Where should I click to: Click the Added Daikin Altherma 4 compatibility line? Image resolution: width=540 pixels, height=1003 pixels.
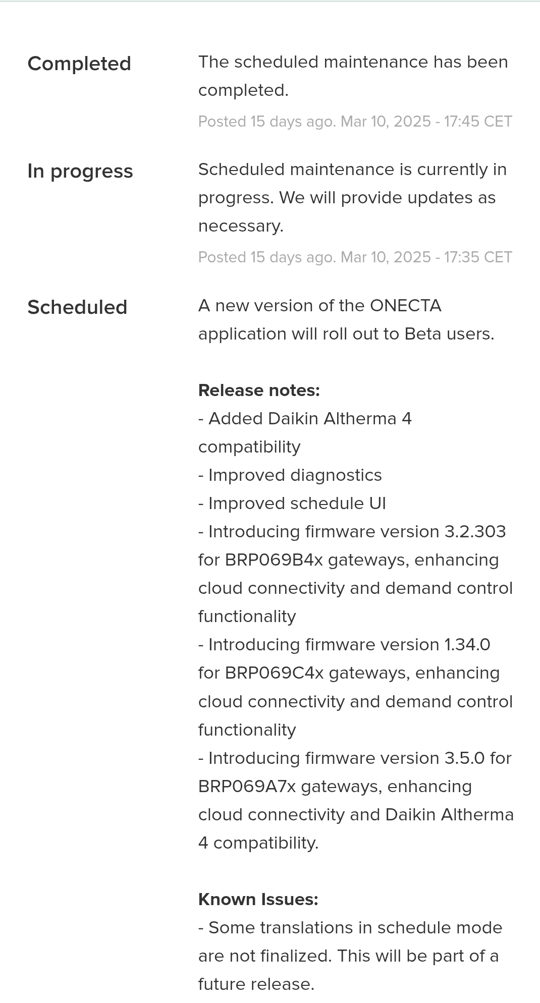tap(305, 433)
